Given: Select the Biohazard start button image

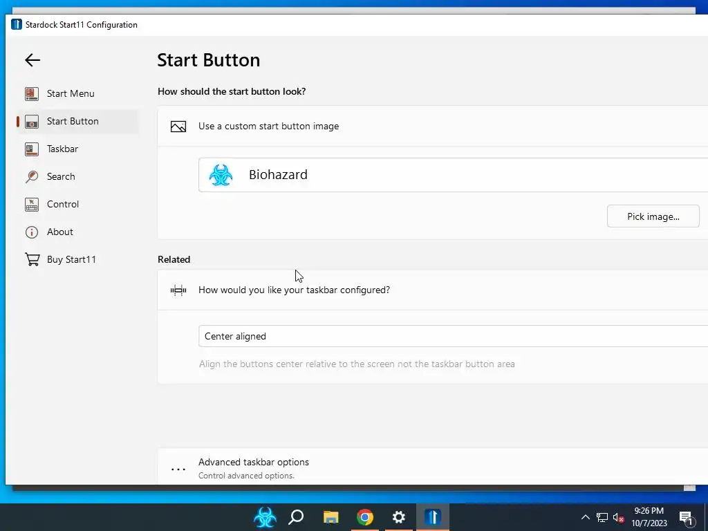Looking at the screenshot, I should pos(454,175).
